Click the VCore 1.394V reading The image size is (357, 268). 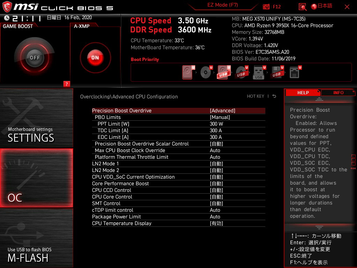(247, 39)
